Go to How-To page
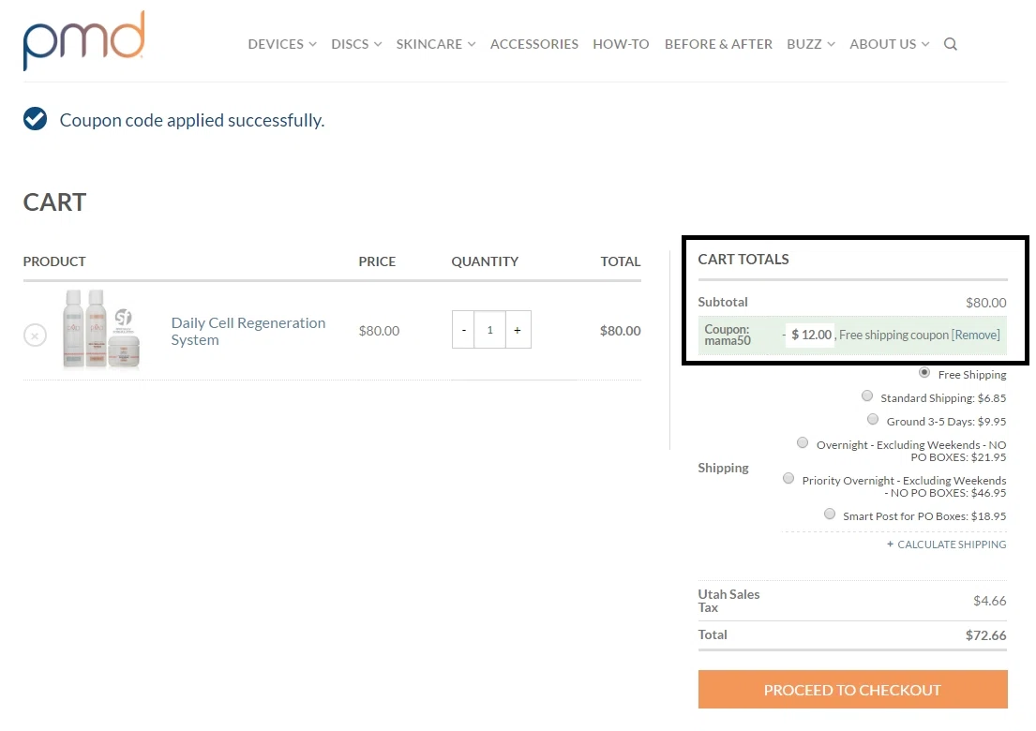1036x731 pixels. [x=621, y=44]
